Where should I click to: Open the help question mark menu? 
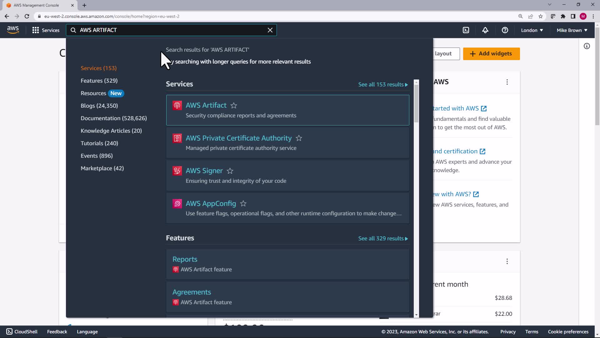(x=505, y=30)
